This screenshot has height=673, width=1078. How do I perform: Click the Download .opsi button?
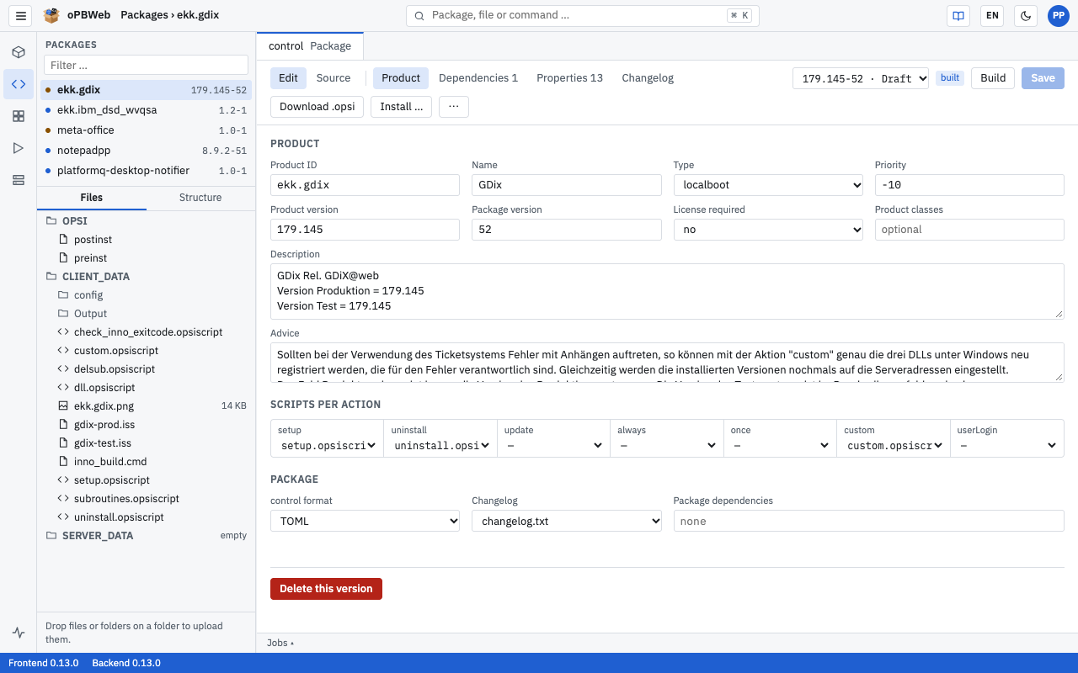318,107
